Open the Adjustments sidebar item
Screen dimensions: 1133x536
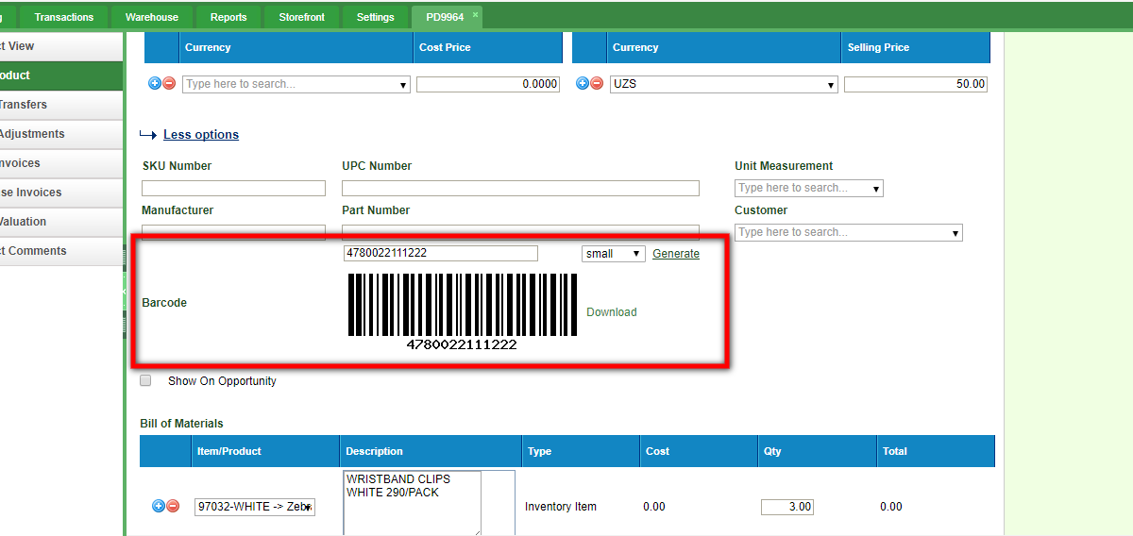(61, 134)
